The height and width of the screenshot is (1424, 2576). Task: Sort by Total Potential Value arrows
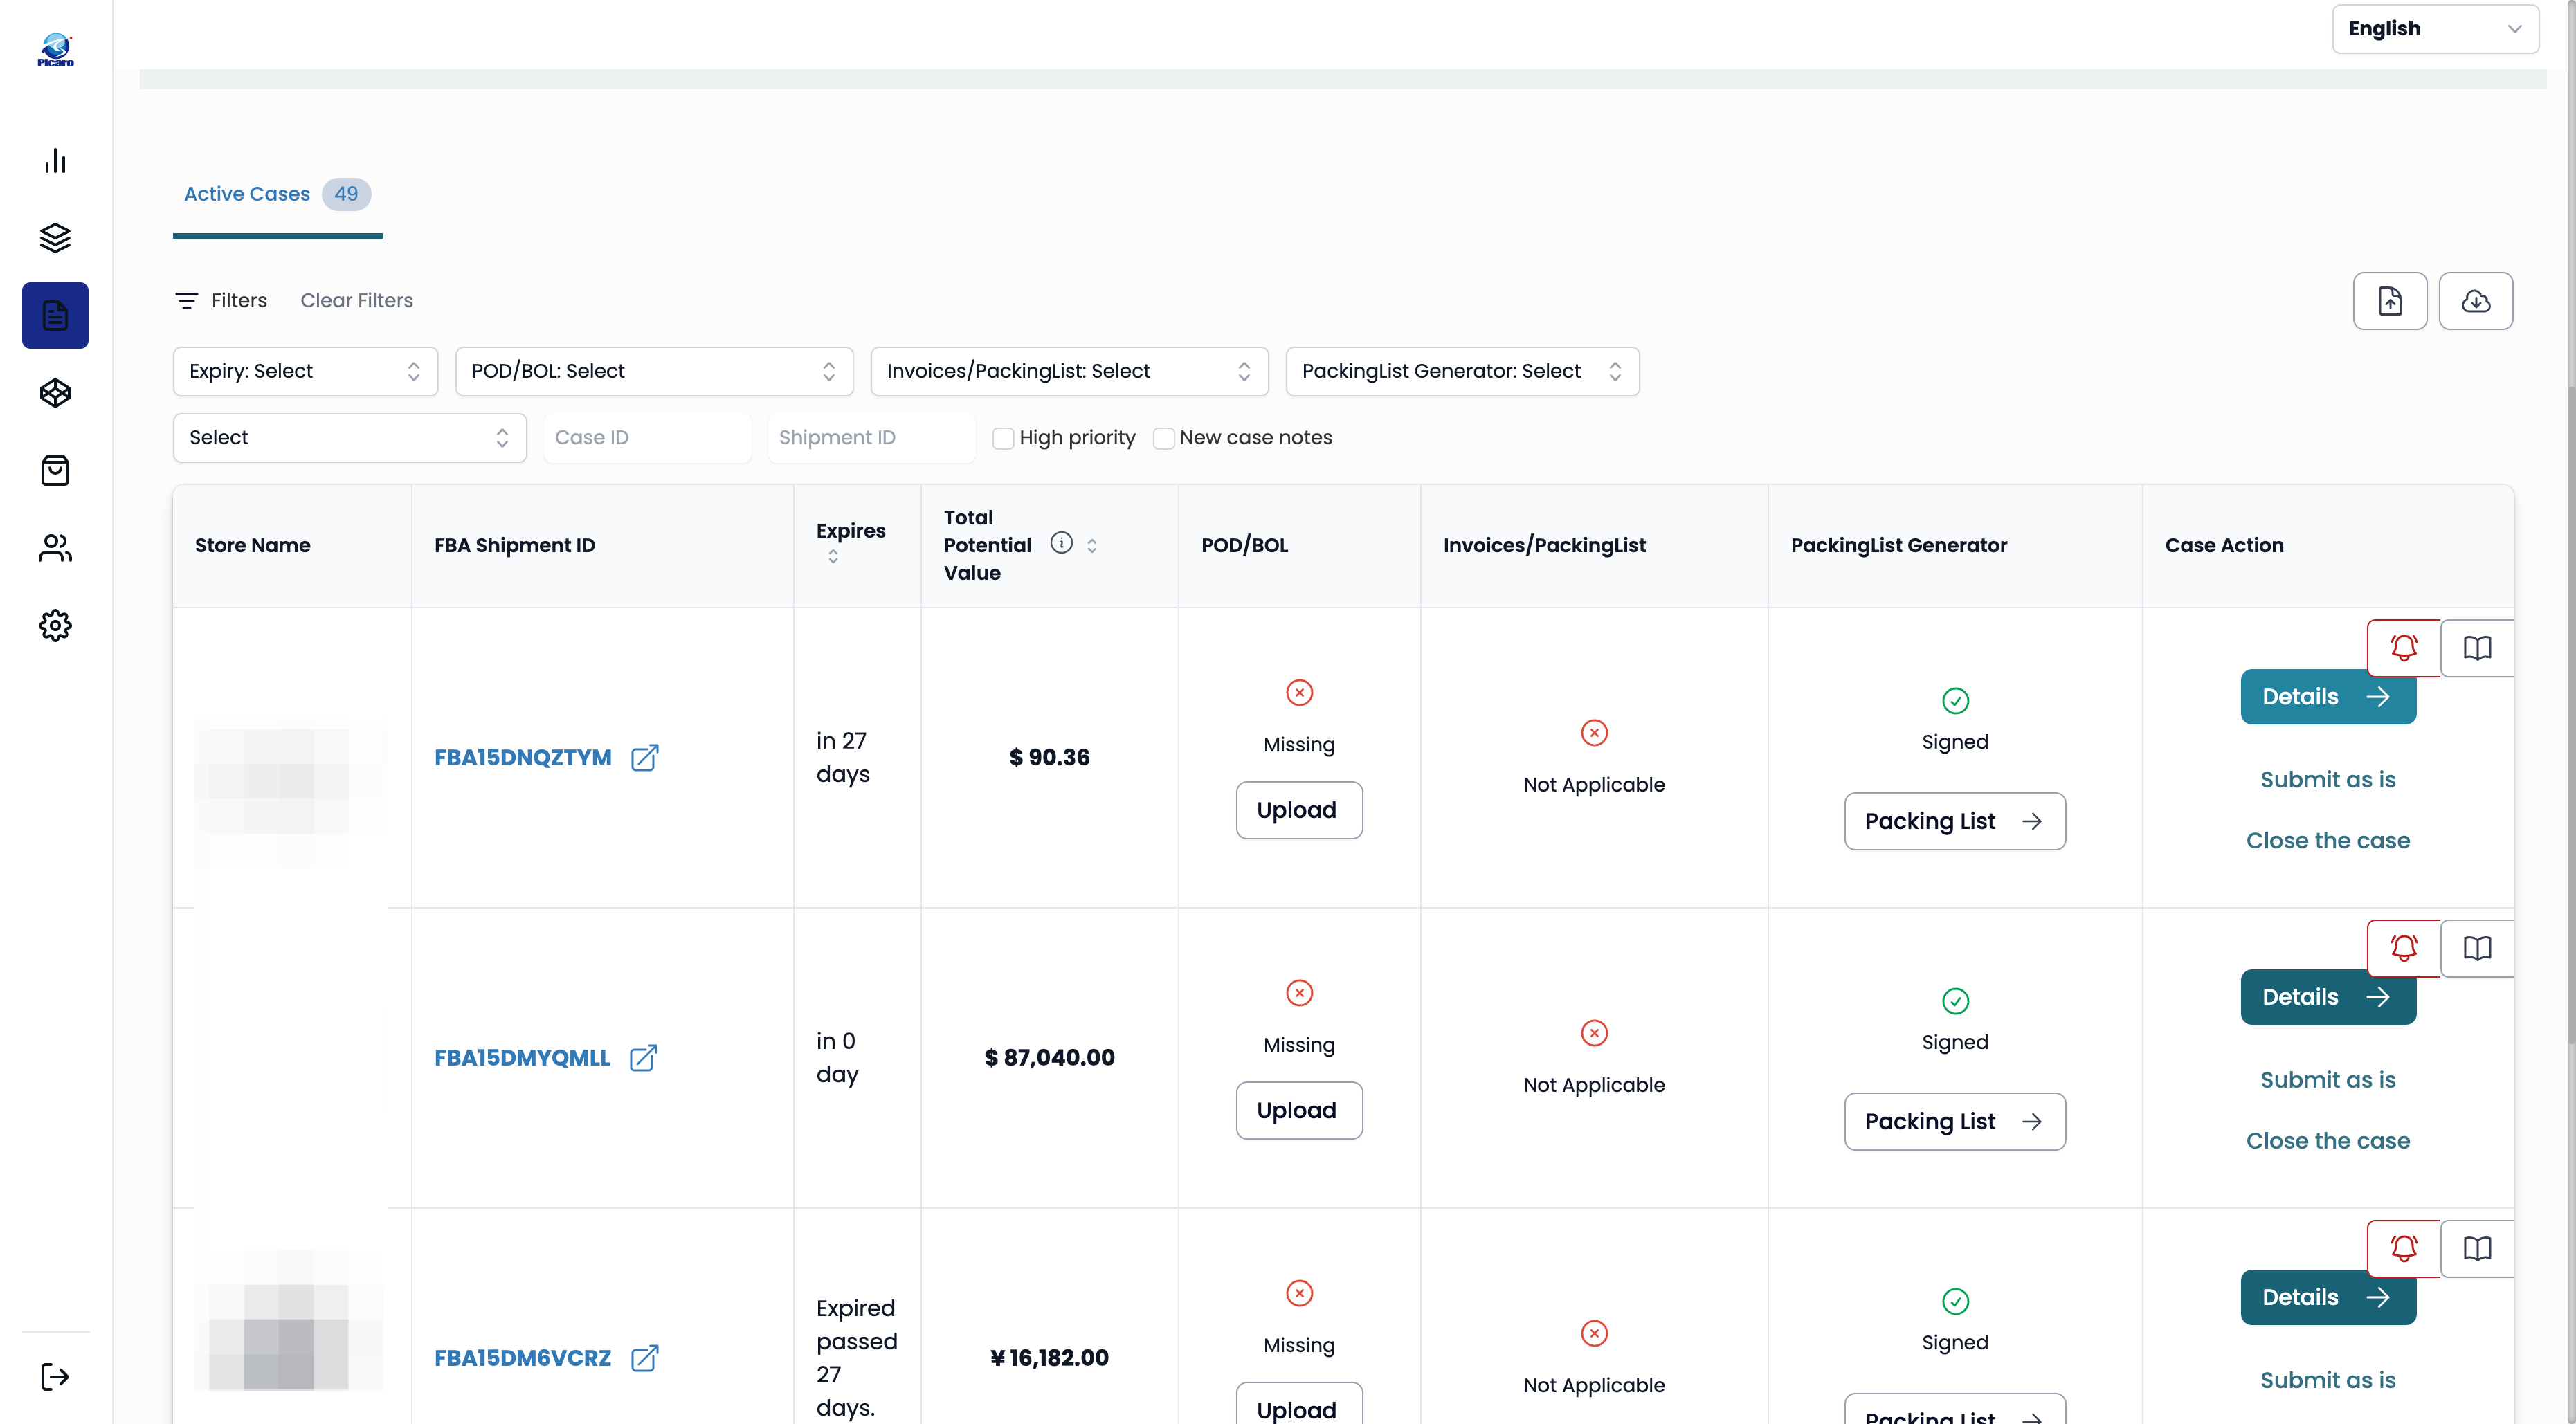(x=1092, y=545)
